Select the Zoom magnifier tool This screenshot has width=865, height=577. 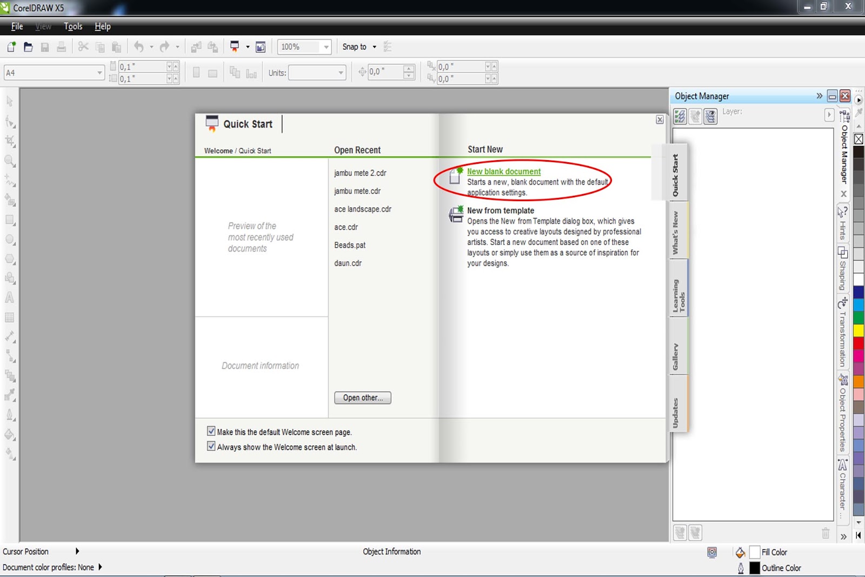(x=10, y=161)
